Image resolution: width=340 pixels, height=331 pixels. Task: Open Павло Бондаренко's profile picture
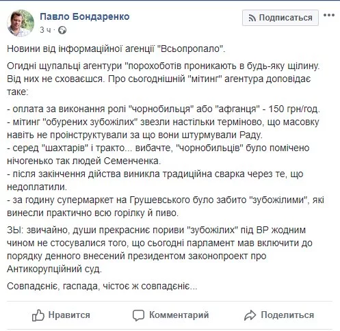21,23
